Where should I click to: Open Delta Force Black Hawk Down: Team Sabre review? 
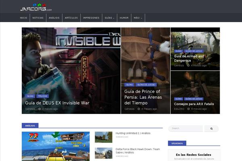pyautogui.click(x=138, y=151)
